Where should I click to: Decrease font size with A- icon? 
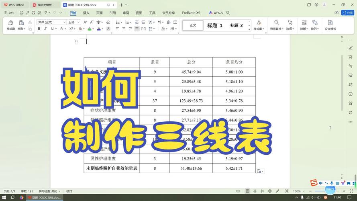click(92, 22)
